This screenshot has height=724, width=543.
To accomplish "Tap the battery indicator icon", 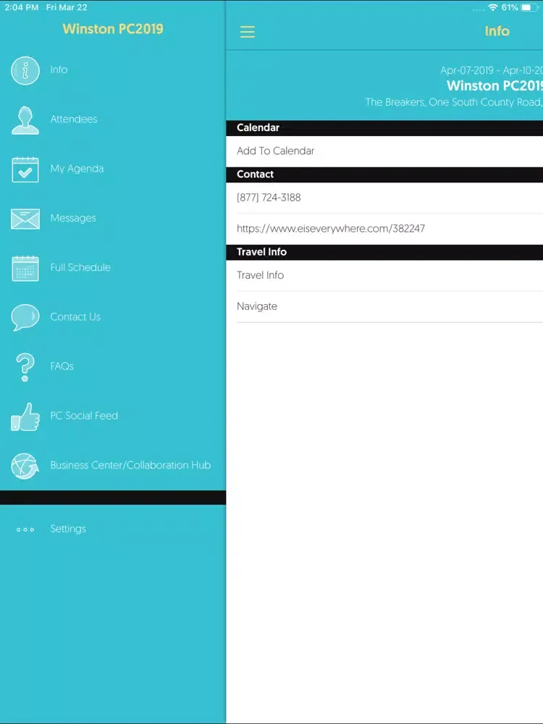I will pos(530,7).
